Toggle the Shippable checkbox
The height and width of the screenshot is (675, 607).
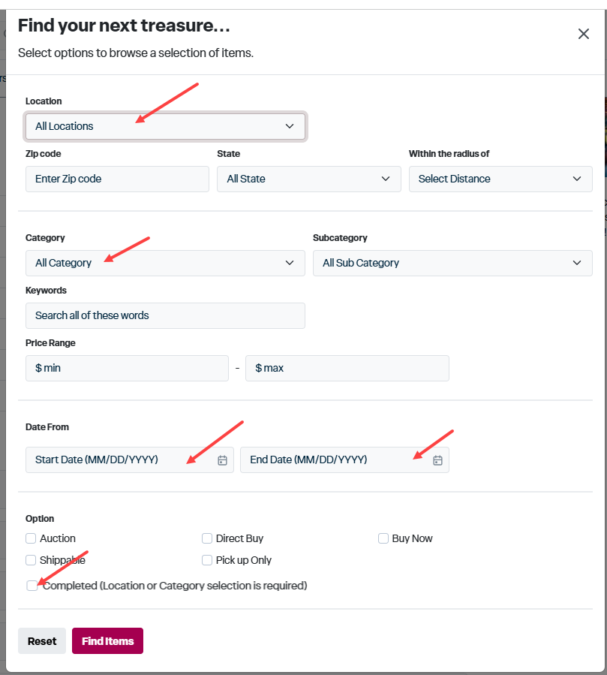click(31, 559)
